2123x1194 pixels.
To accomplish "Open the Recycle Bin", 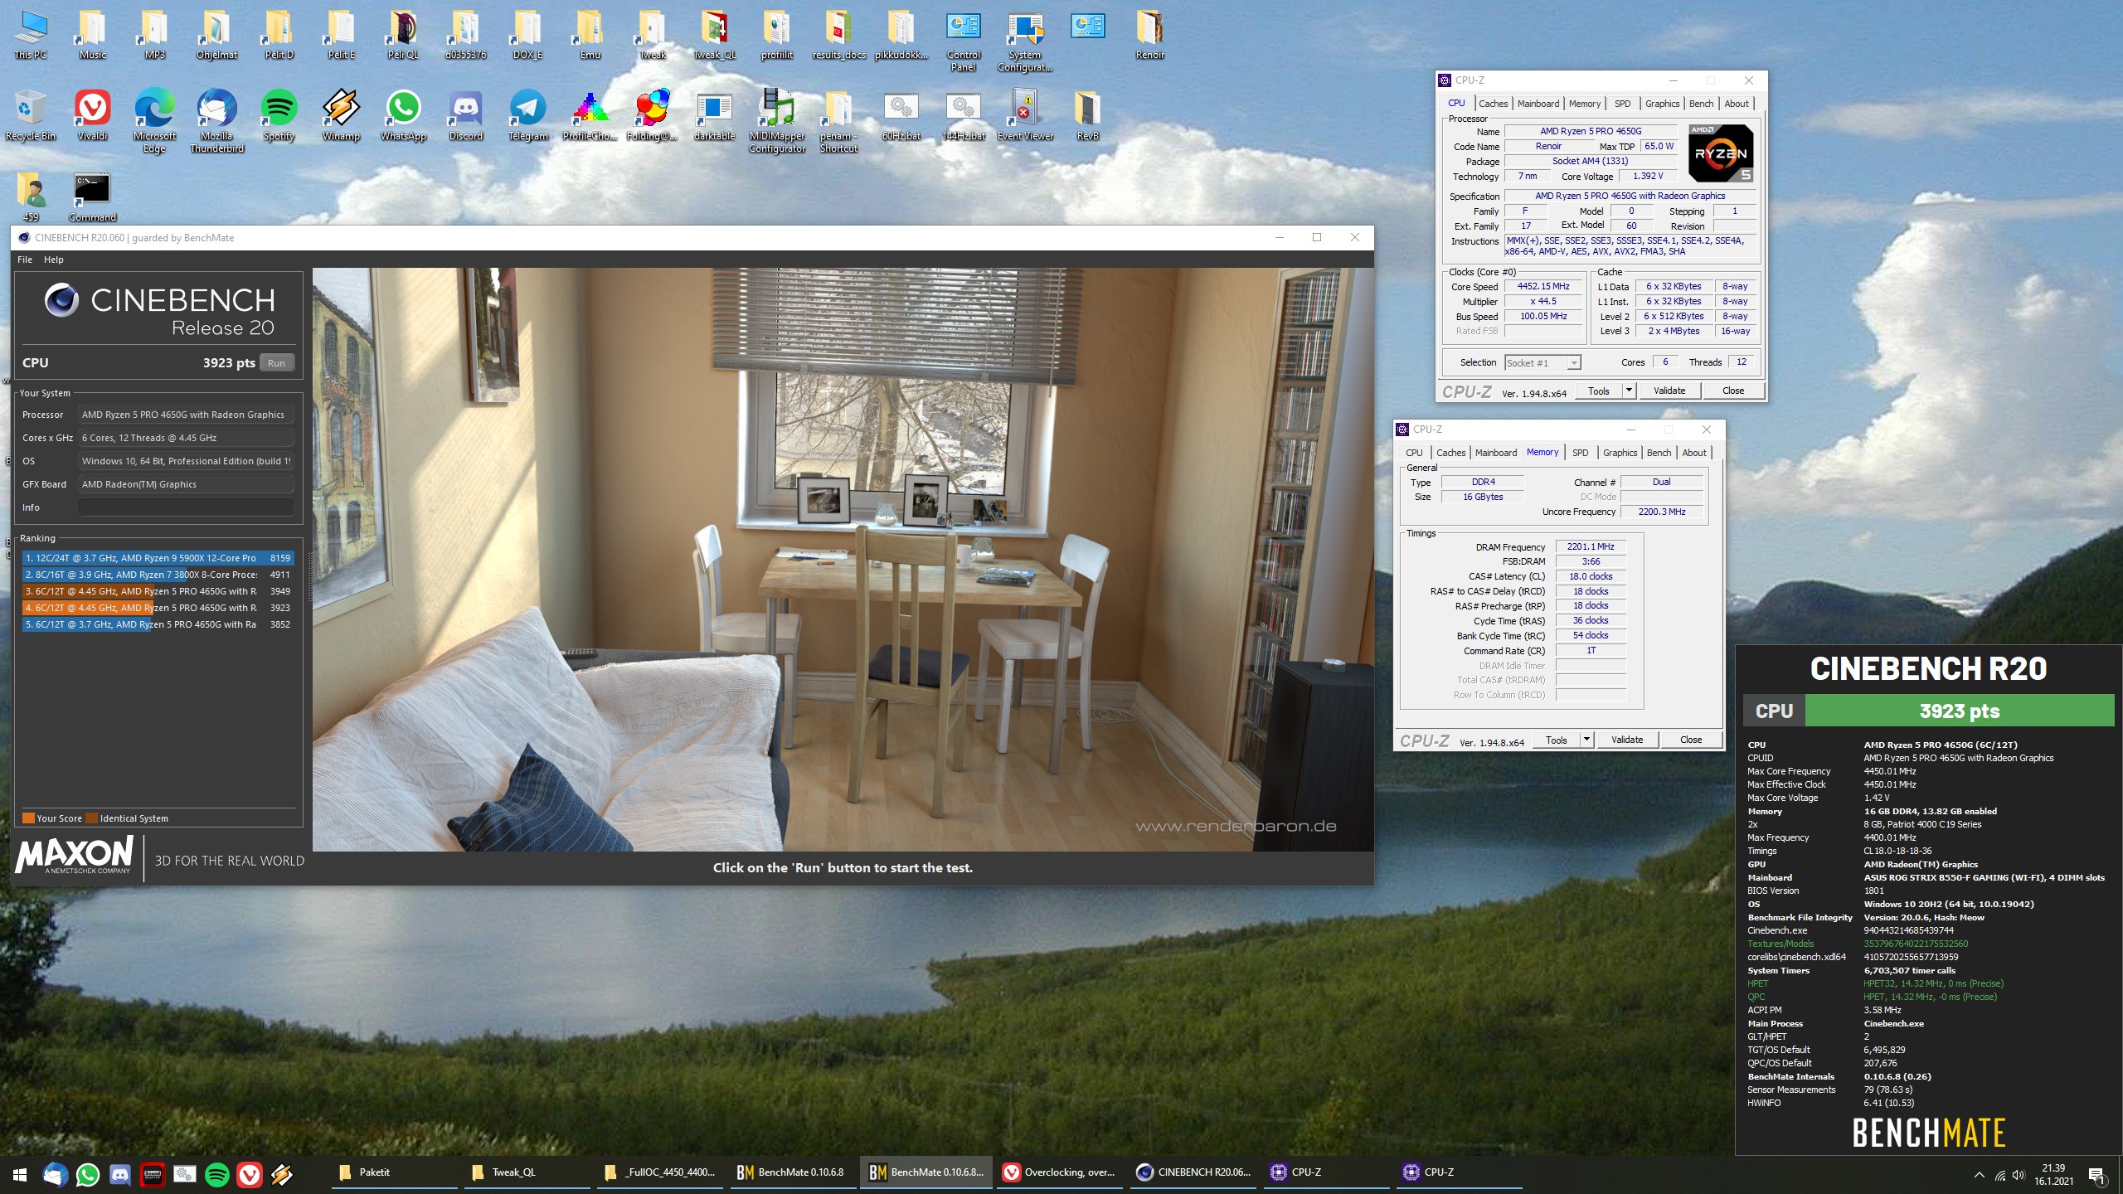I will point(31,114).
